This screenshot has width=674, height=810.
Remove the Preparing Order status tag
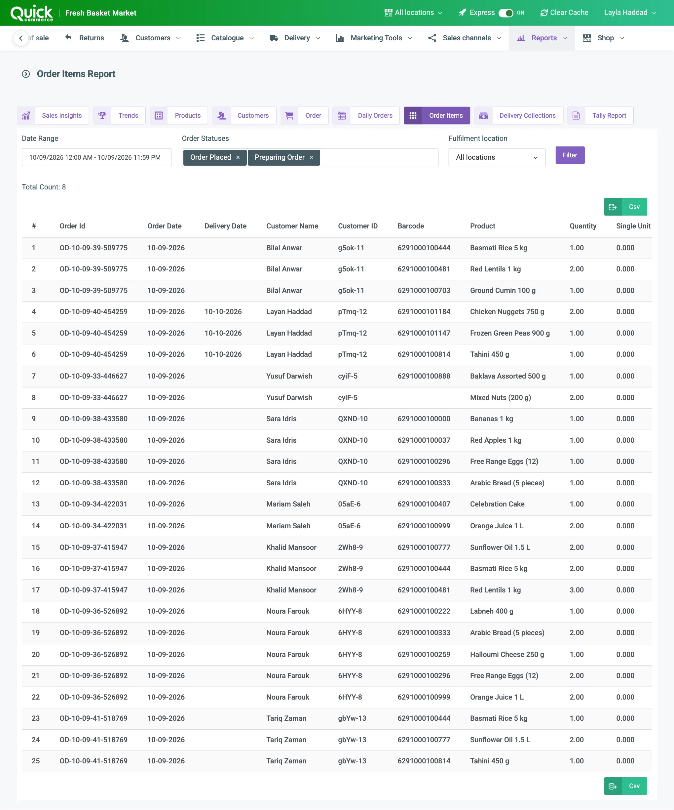pyautogui.click(x=311, y=157)
